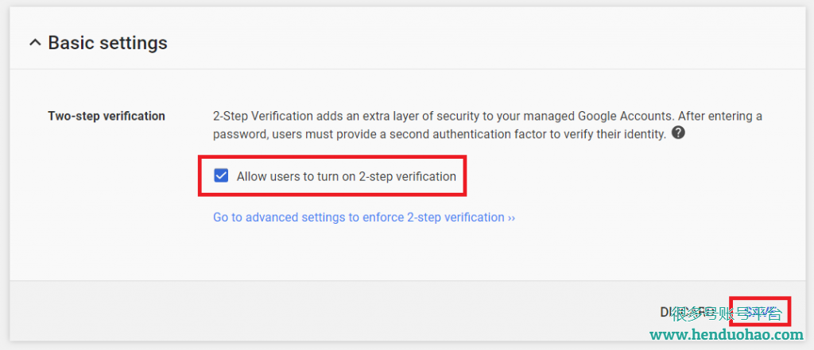
Task: Click the white checkmark icon in the checkbox
Action: point(221,176)
